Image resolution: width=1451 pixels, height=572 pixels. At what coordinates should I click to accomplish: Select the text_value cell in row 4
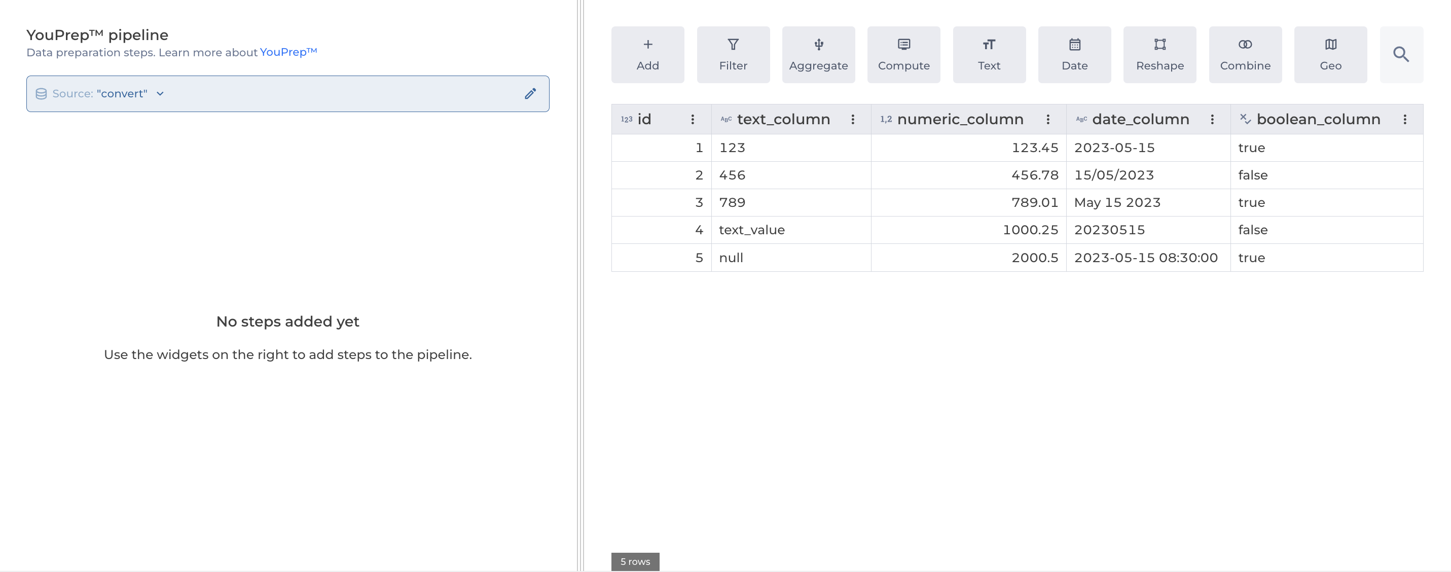point(751,230)
